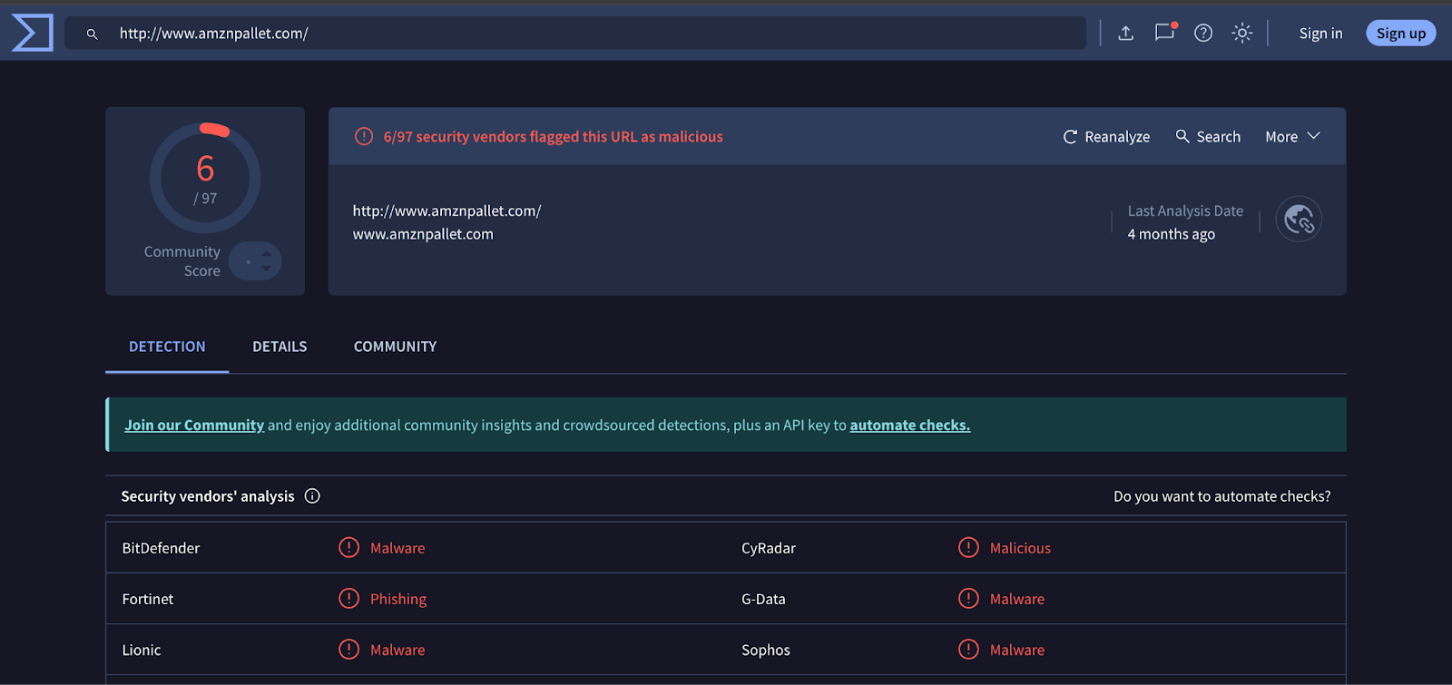Click the Sign up button
Viewport: 1452px width, 685px height.
click(1401, 34)
